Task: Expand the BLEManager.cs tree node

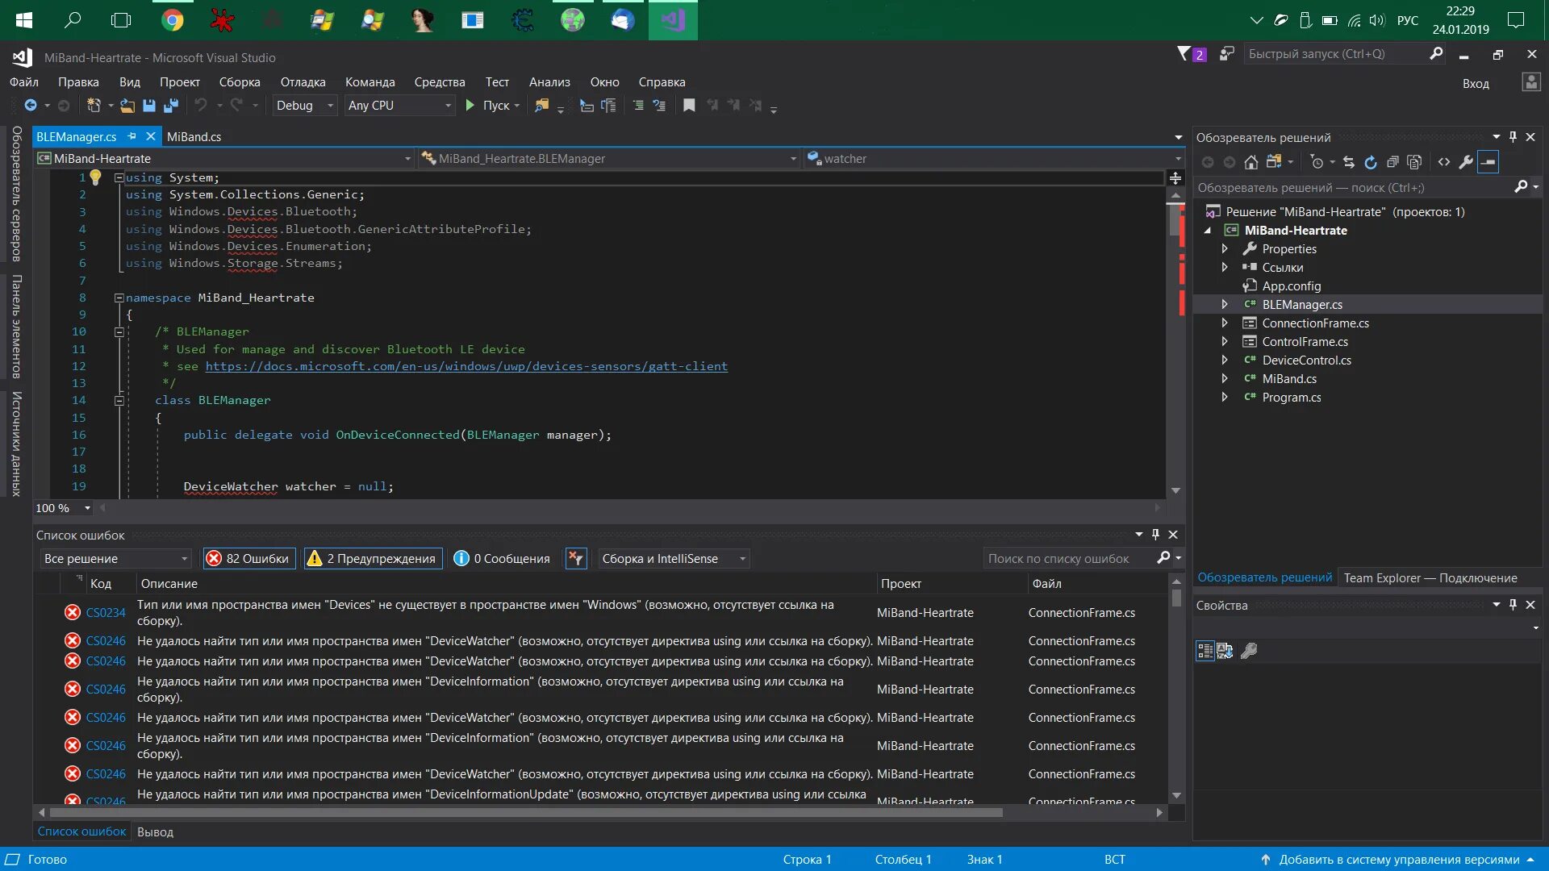Action: click(1225, 305)
